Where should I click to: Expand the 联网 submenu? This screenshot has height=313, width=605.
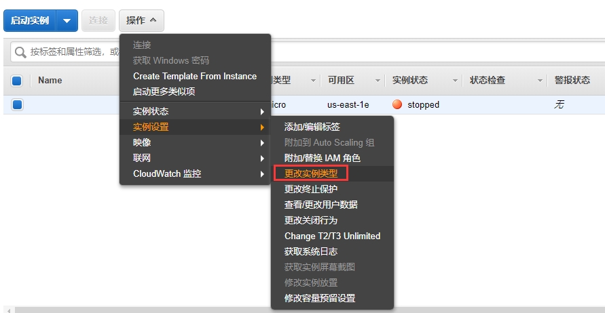point(194,158)
